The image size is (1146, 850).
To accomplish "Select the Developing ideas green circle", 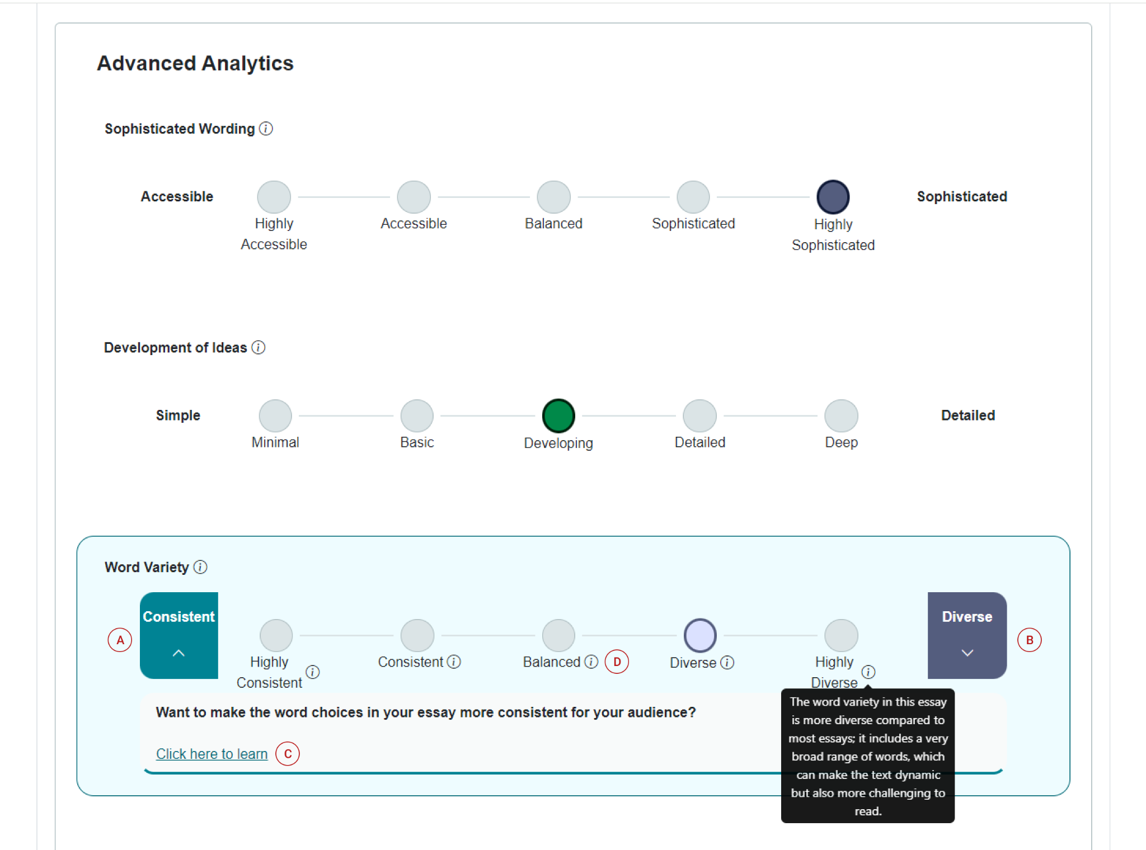I will [x=558, y=416].
